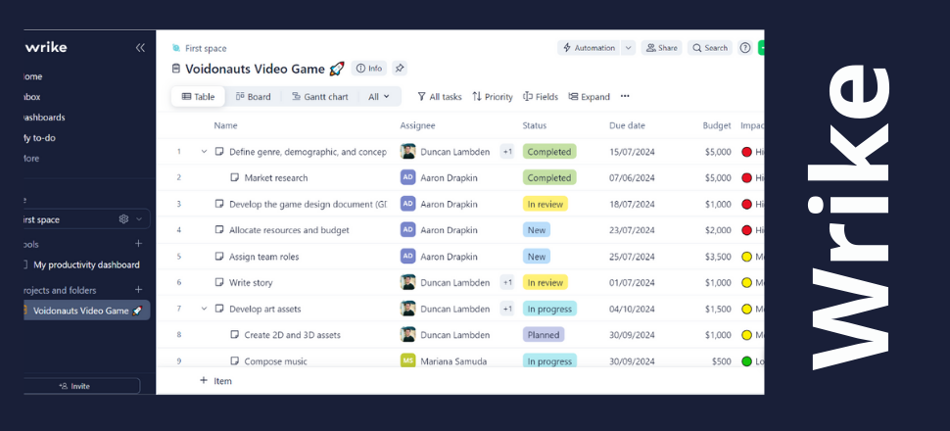The height and width of the screenshot is (431, 950).
Task: Click Duncan Lambden avatar in row 1
Action: pyautogui.click(x=407, y=152)
